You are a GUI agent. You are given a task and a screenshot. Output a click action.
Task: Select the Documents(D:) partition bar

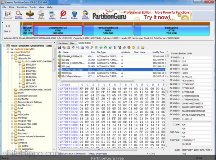[x=58, y=30]
